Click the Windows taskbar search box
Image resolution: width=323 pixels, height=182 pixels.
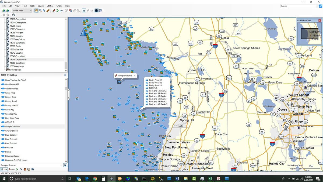click(36, 178)
